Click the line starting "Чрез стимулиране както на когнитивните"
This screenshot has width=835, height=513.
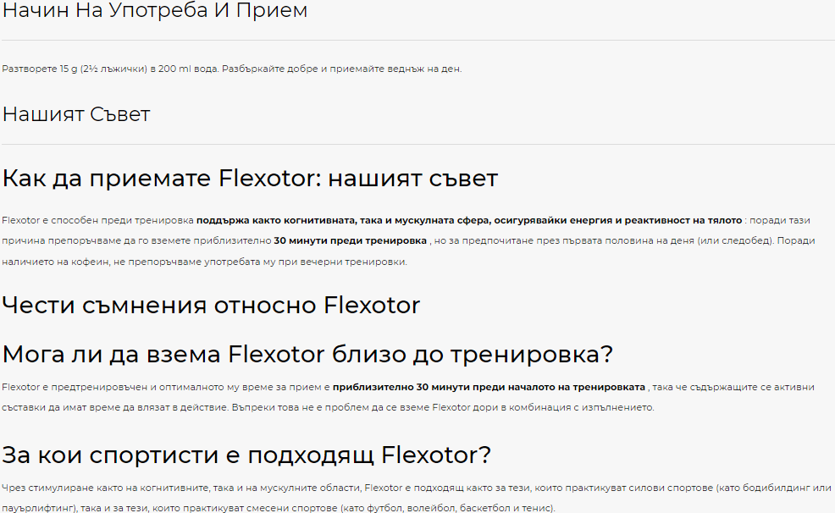(x=417, y=488)
